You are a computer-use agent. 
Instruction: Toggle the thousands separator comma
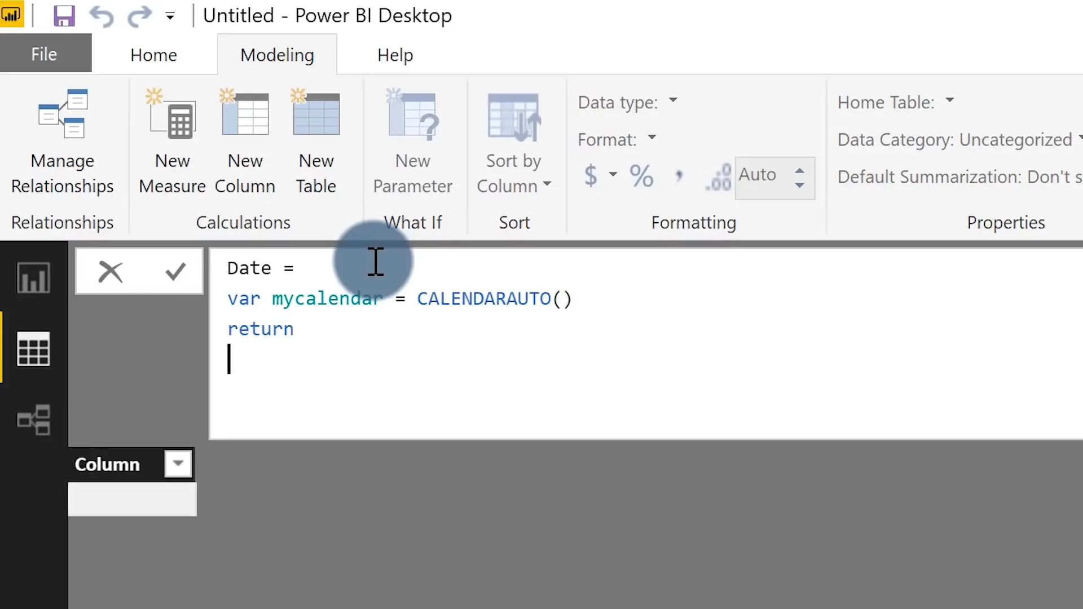(679, 176)
